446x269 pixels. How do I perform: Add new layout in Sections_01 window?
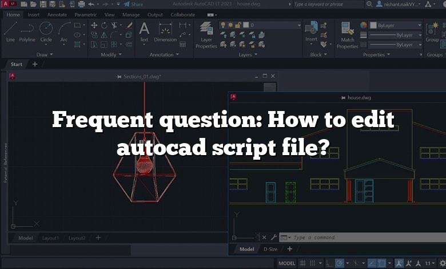pyautogui.click(x=98, y=238)
